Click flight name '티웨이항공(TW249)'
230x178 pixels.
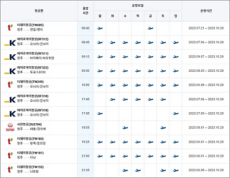coord(30,82)
